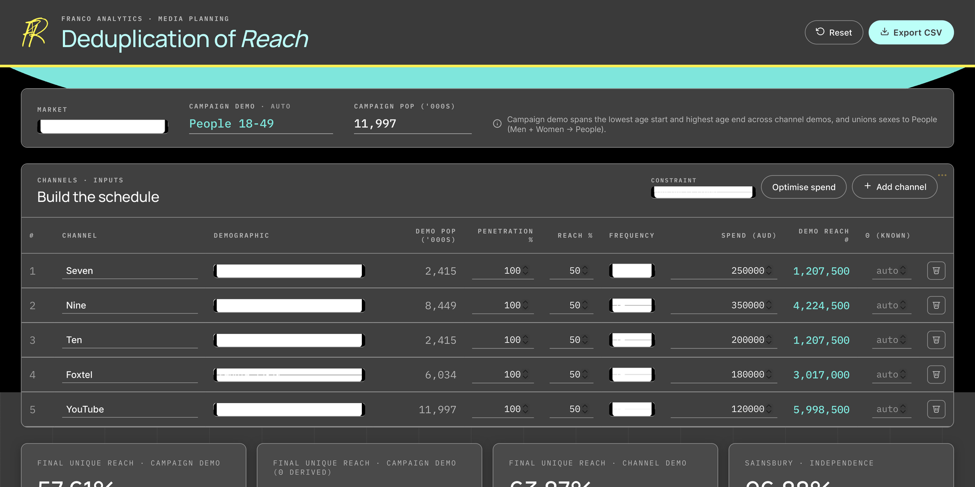The image size is (975, 487).
Task: Click the Demo Reach value 3,017,000
Action: [x=821, y=375]
